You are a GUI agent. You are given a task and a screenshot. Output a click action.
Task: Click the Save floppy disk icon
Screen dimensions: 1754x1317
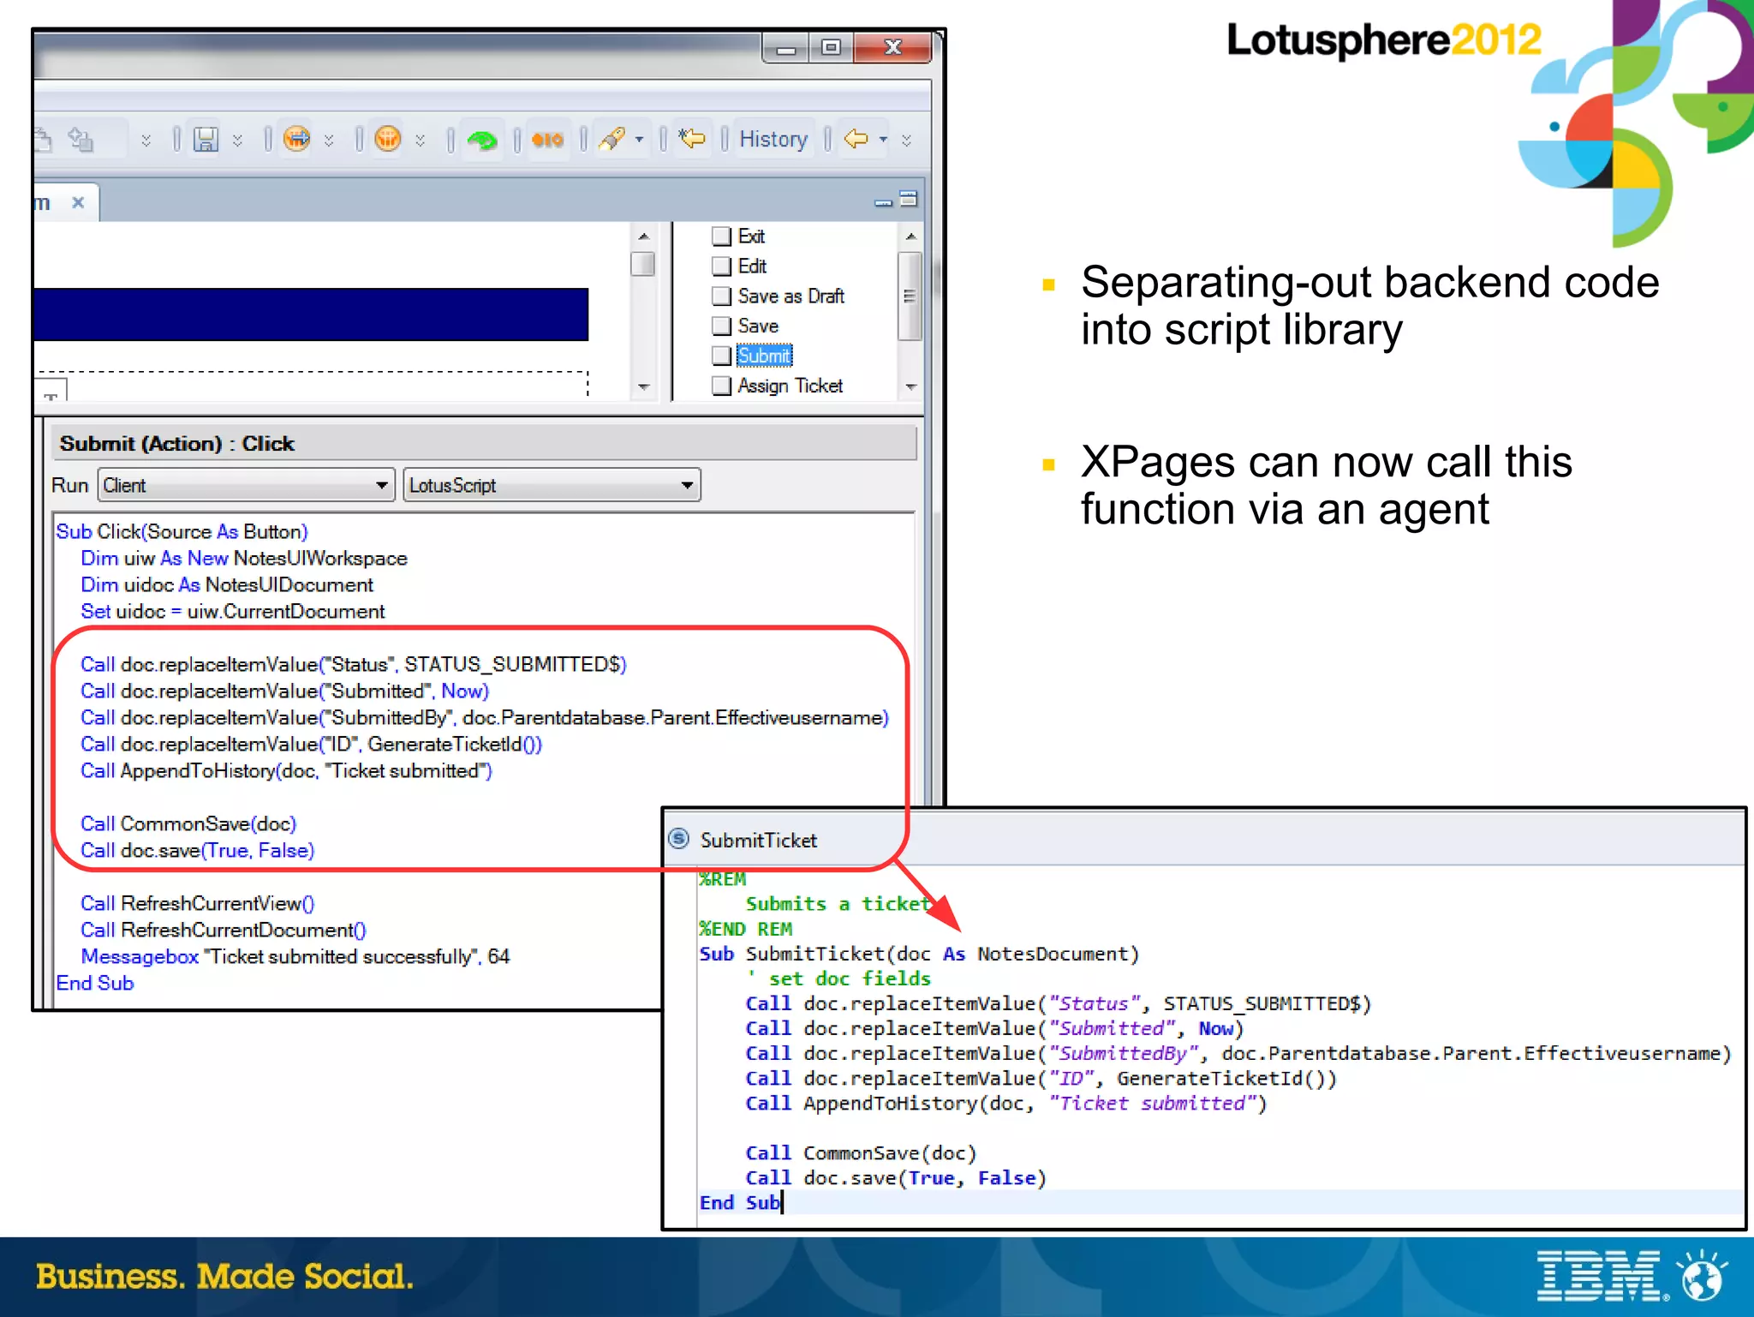(x=206, y=139)
